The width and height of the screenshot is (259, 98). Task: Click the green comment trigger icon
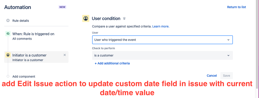click(8, 34)
